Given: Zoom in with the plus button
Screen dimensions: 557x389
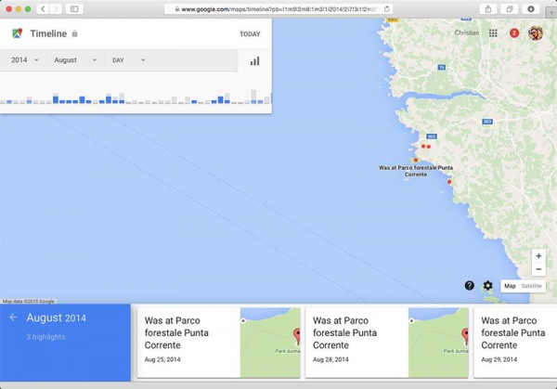Looking at the screenshot, I should [x=538, y=256].
